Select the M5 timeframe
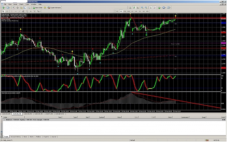The width and height of the screenshot is (227, 142). point(121,11)
